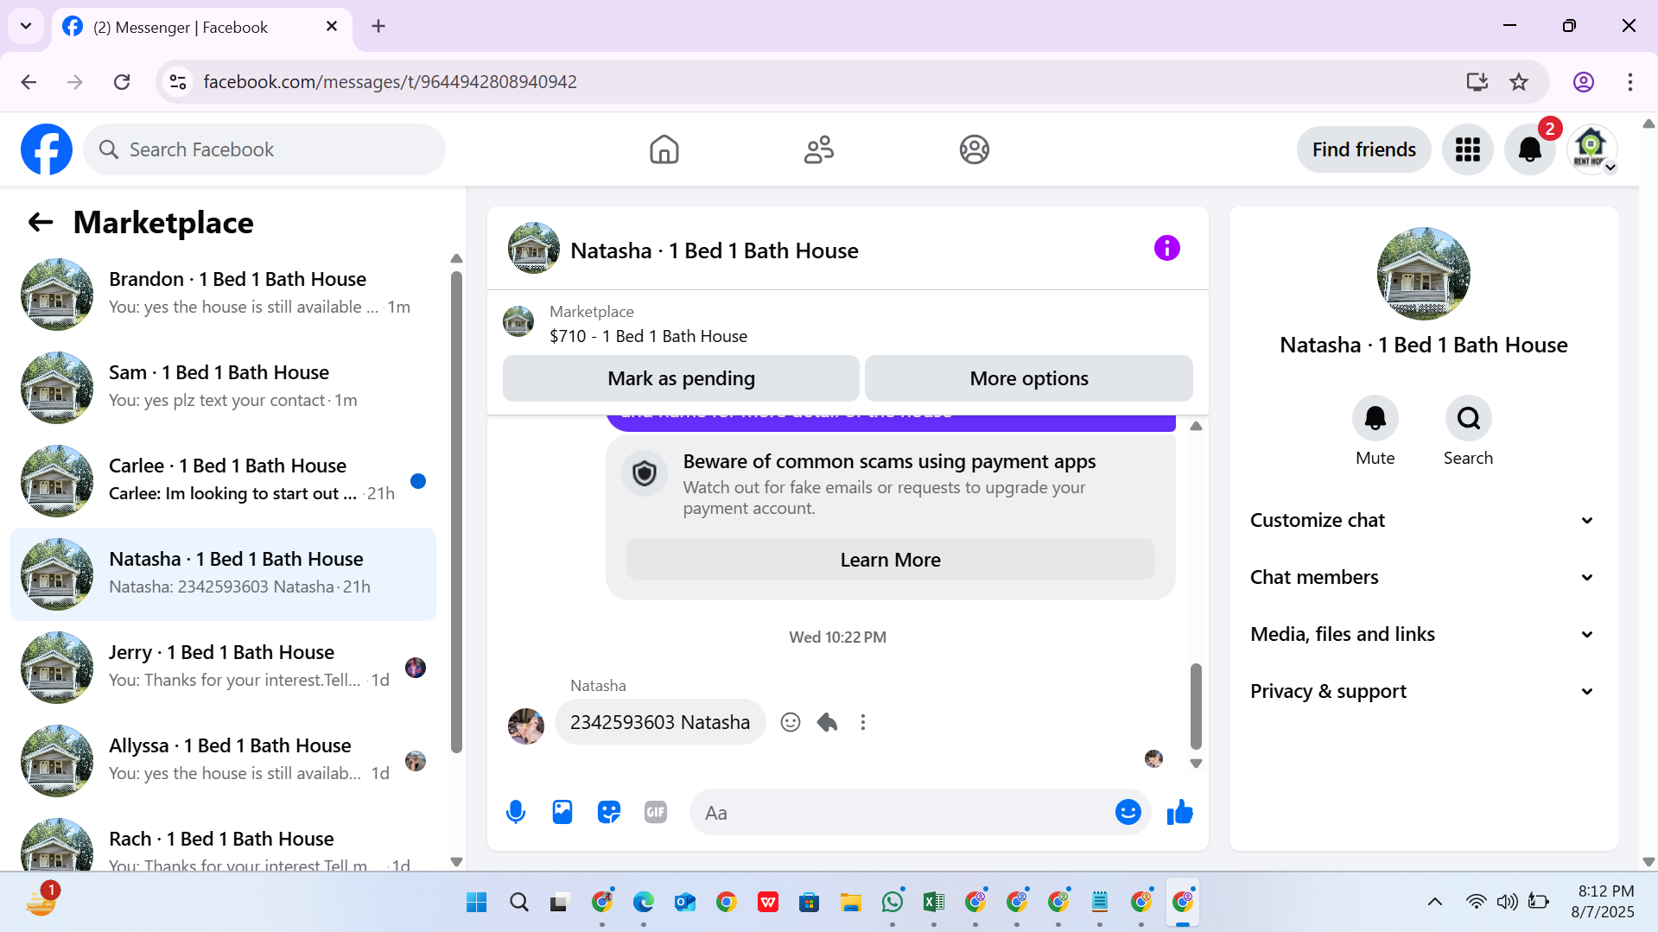Choose a GIF for the message
Image resolution: width=1658 pixels, height=932 pixels.
(x=656, y=812)
